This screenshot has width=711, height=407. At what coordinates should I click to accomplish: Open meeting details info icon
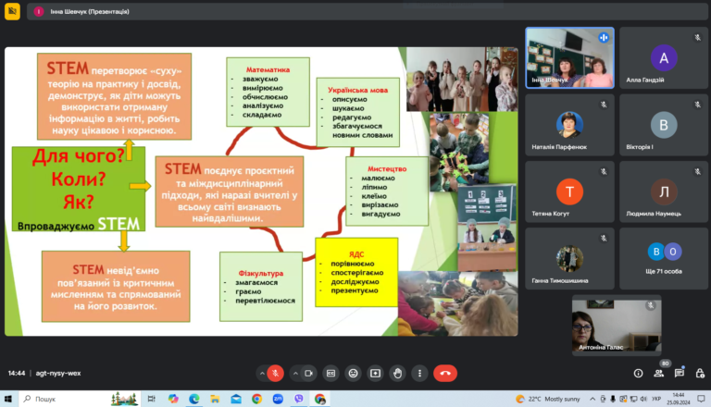pos(638,374)
